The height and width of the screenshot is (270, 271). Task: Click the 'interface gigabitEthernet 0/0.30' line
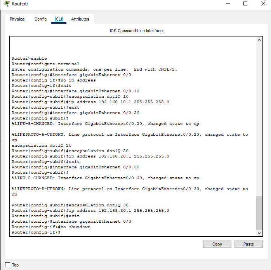tap(75, 167)
